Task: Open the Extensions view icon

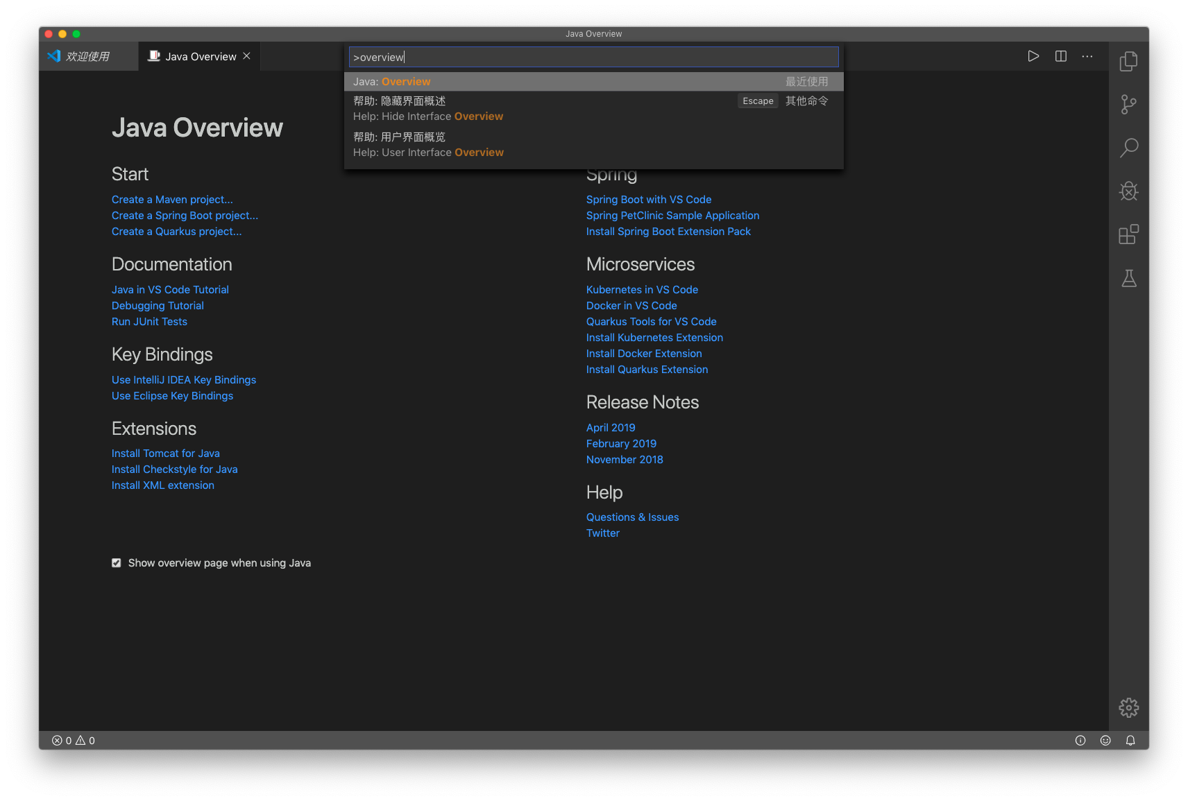Action: click(1128, 234)
